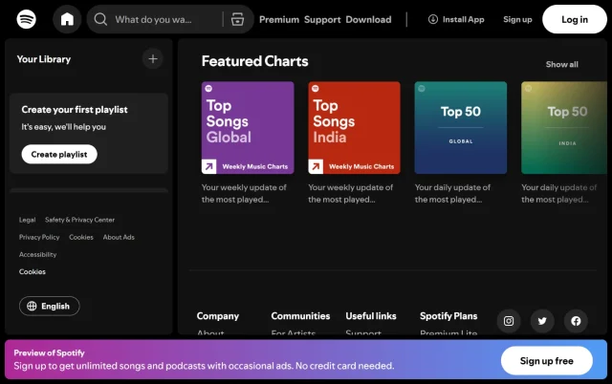Open the Accessibility link
Screen dimensions: 612x384
pos(38,255)
